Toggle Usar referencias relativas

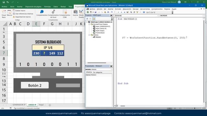click(x=23, y=14)
